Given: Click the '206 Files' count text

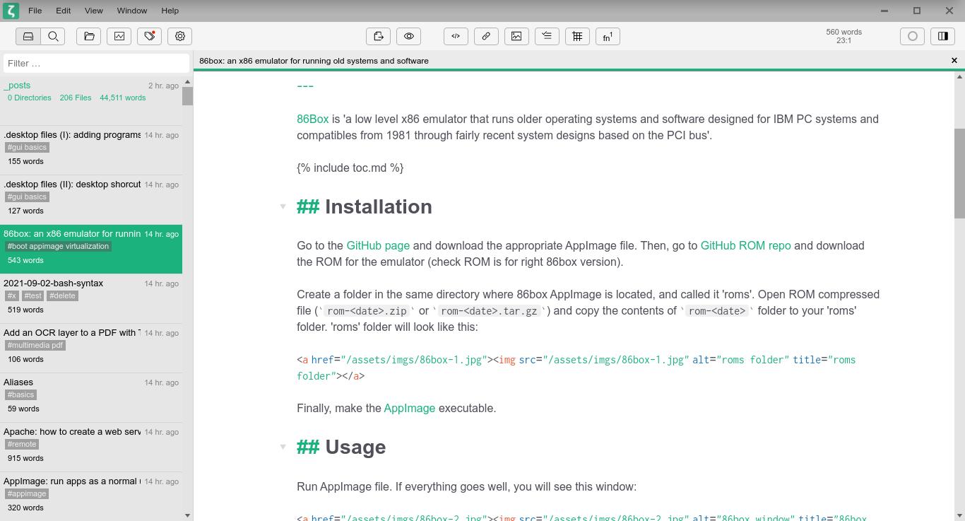Looking at the screenshot, I should [76, 98].
